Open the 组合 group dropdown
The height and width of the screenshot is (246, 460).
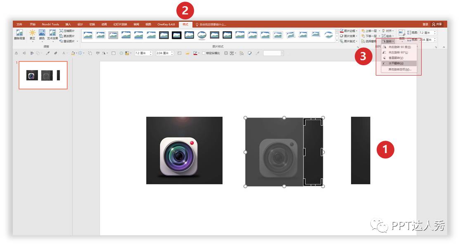pyautogui.click(x=388, y=36)
